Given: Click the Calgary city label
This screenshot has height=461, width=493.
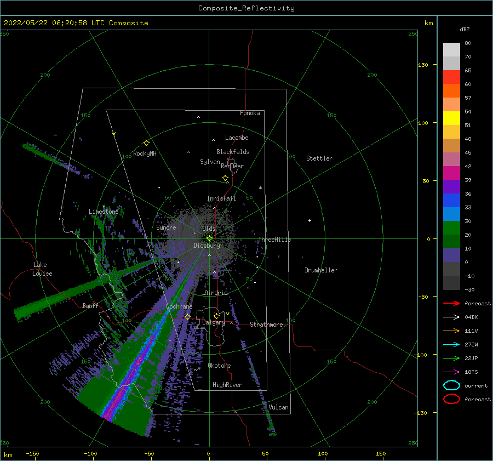Looking at the screenshot, I should coord(214,322).
